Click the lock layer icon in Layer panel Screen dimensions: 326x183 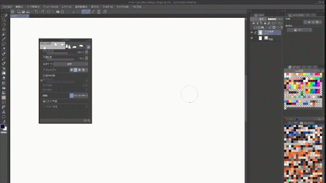(265, 23)
